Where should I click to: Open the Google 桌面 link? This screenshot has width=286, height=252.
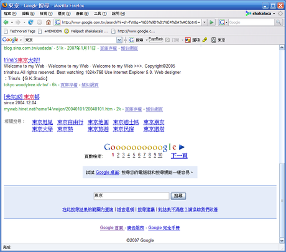click(108, 173)
